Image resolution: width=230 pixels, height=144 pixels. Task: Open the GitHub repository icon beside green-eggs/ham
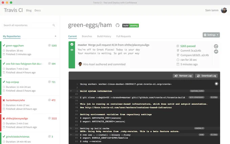[117, 25]
